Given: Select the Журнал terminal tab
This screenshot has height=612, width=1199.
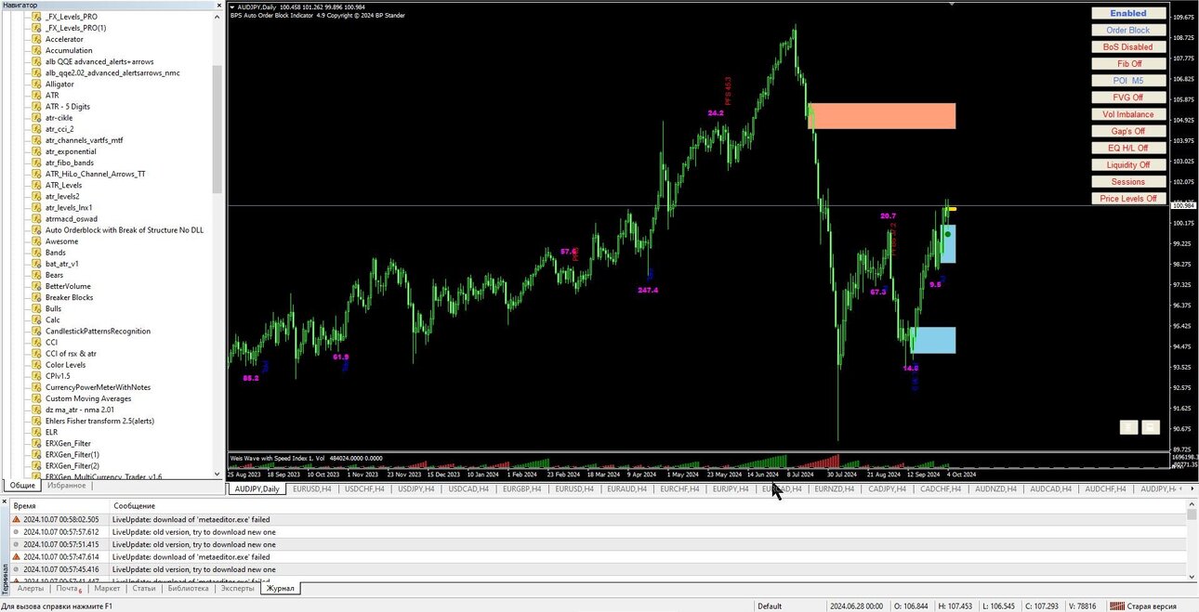Looking at the screenshot, I should coord(280,589).
